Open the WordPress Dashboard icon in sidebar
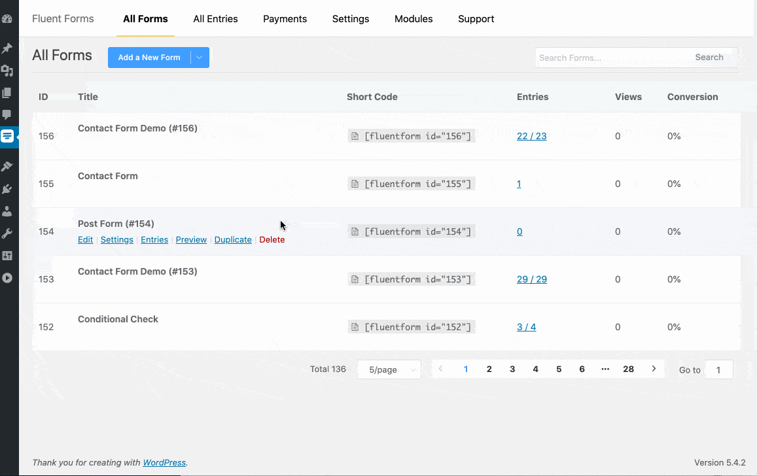Image resolution: width=757 pixels, height=476 pixels. [7, 18]
